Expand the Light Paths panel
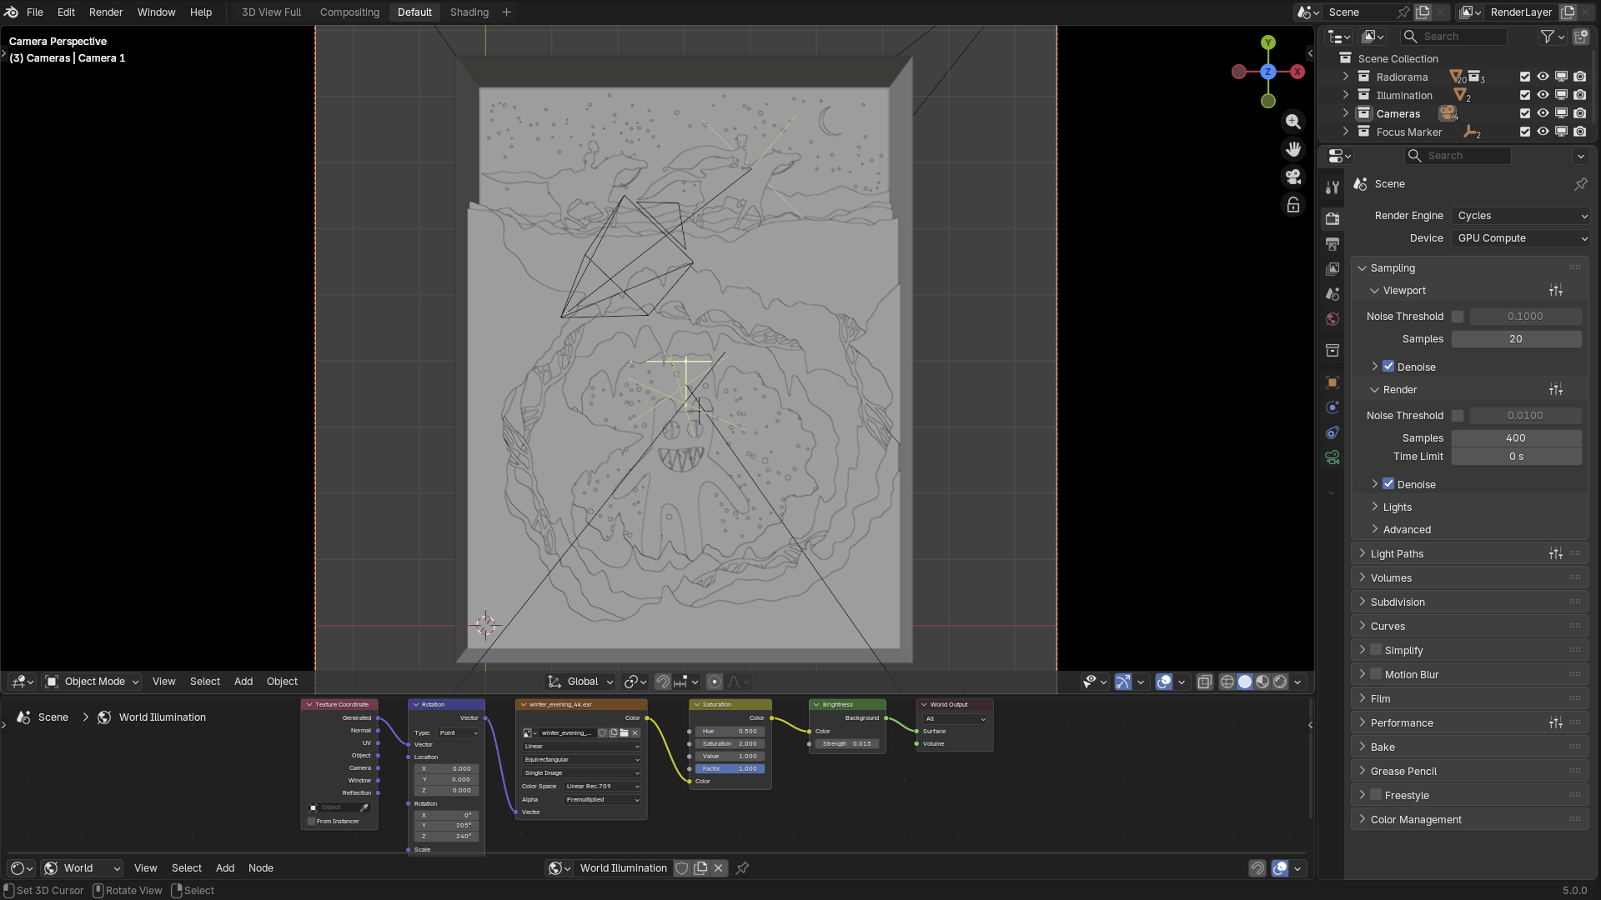 pyautogui.click(x=1397, y=553)
